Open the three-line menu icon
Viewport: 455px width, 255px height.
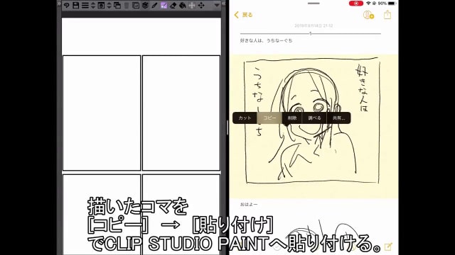coord(85,5)
